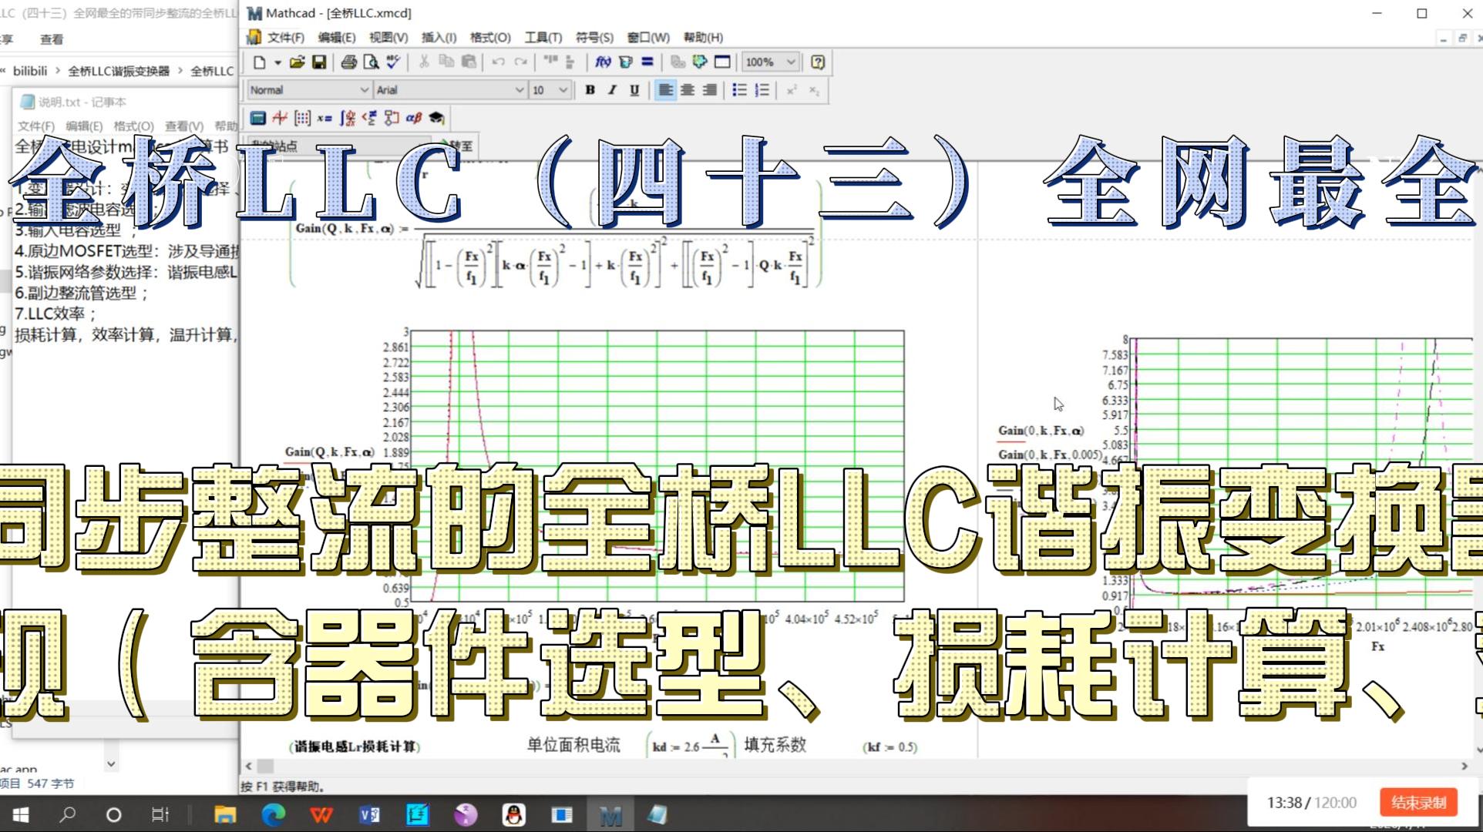Click the Insert Function f(x) icon

[603, 62]
